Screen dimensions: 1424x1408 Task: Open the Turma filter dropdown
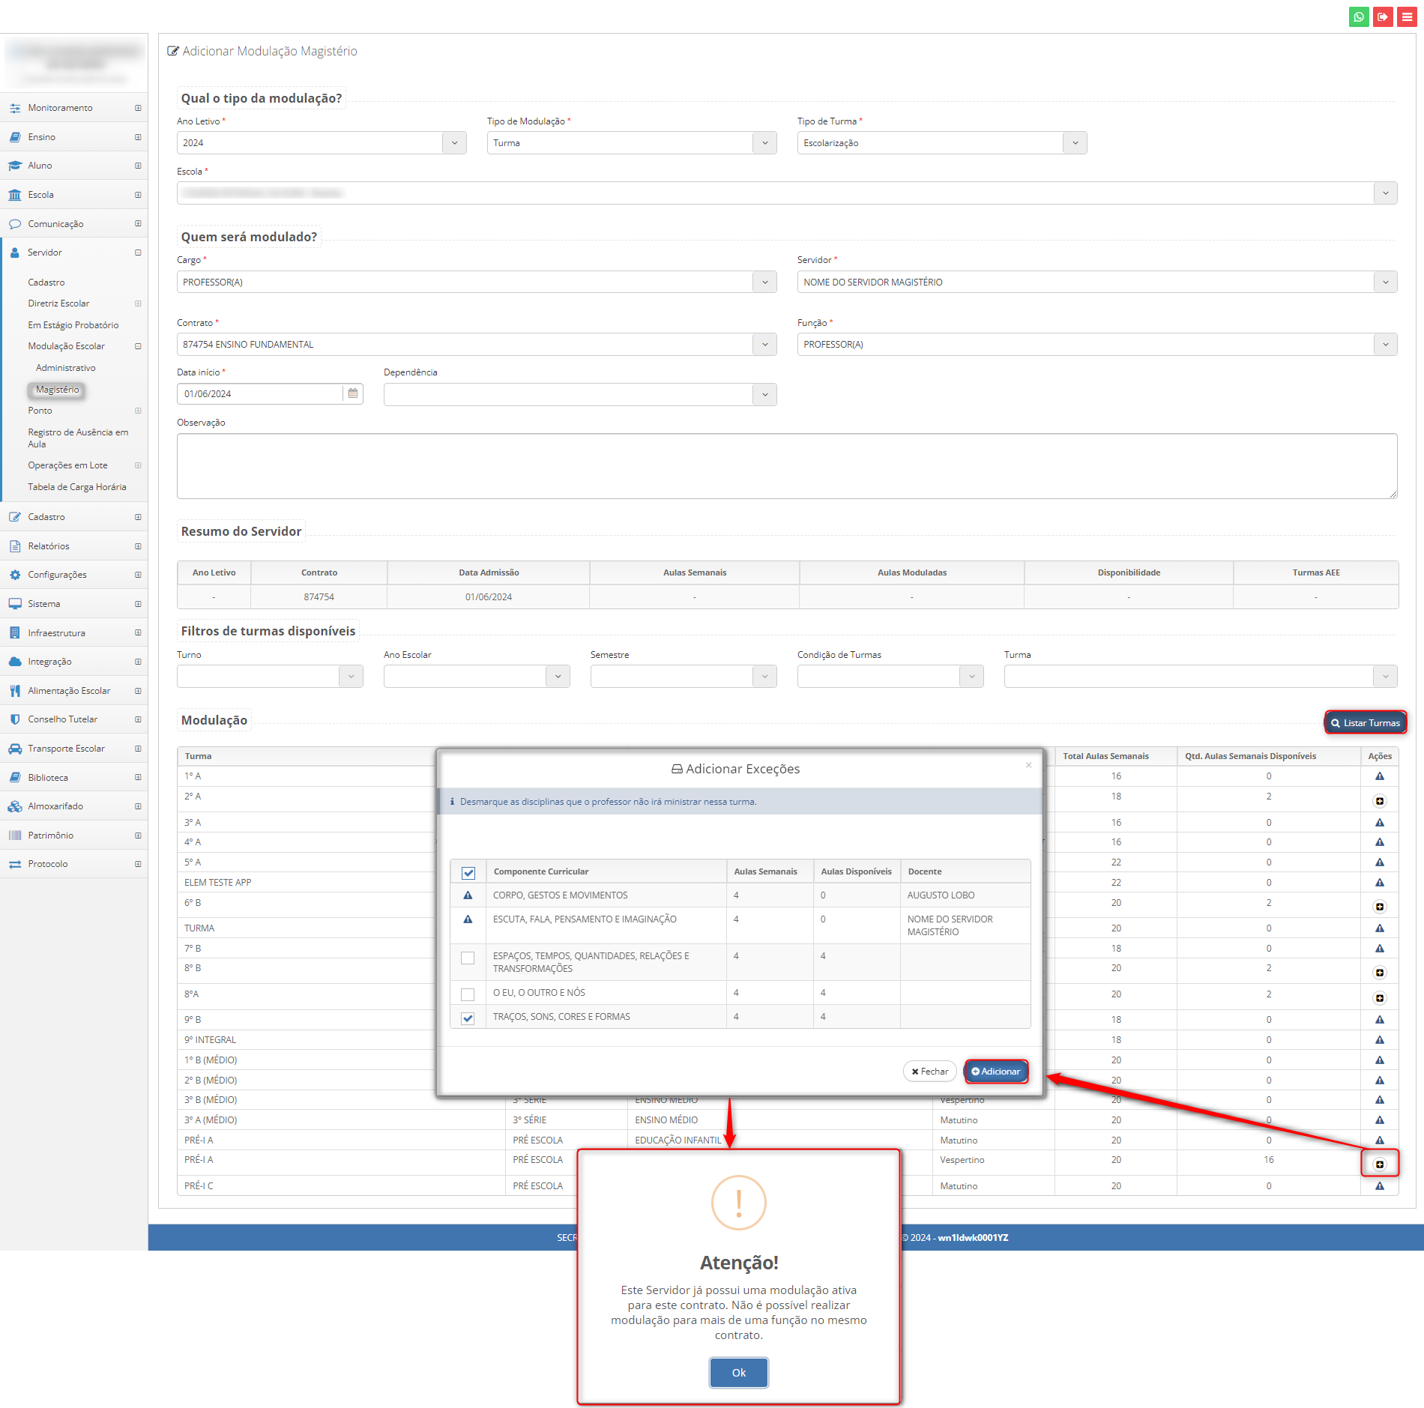1201,677
